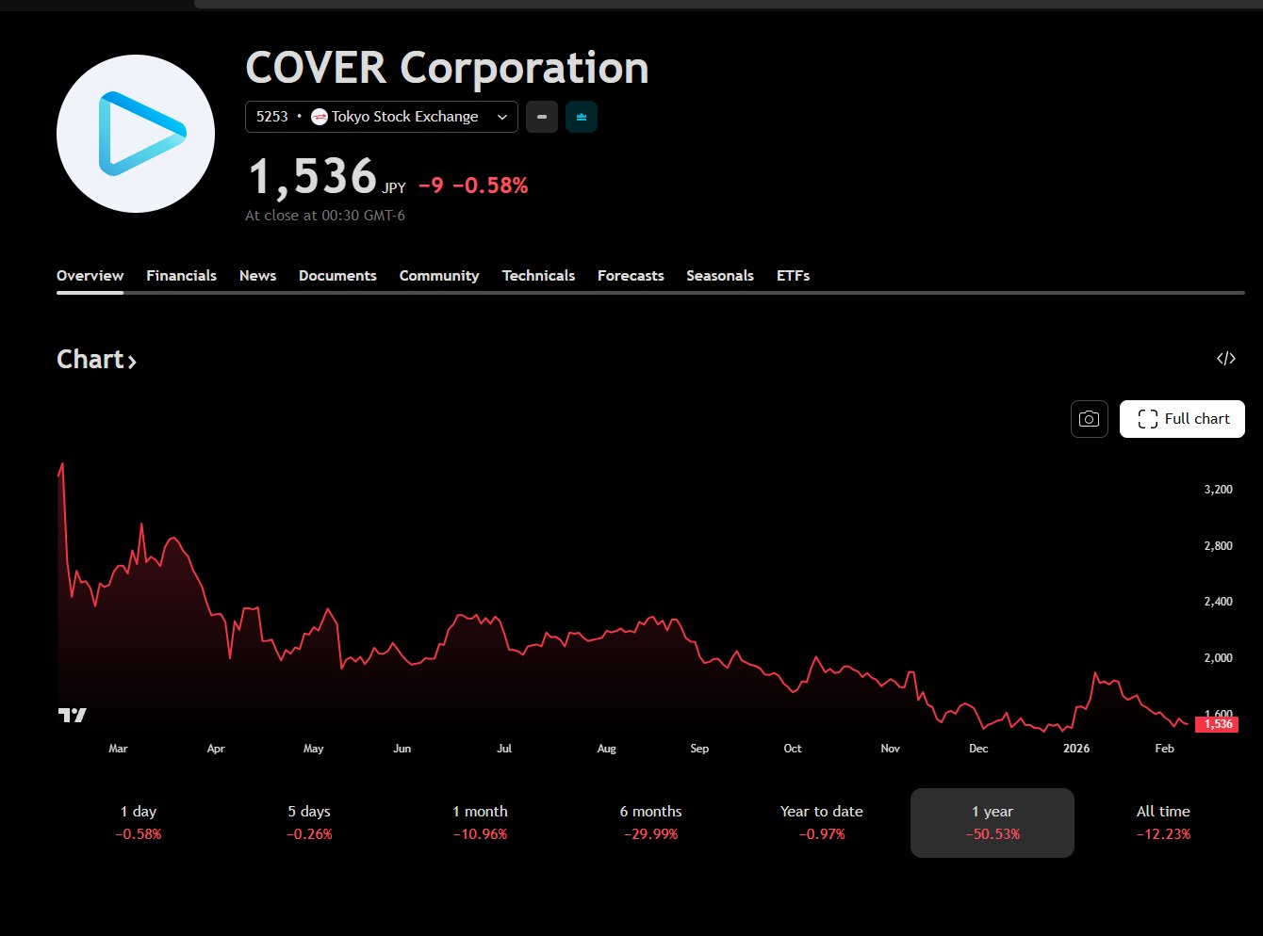Click the gray dash badge beside exchange selector
This screenshot has width=1263, height=936.
point(542,117)
